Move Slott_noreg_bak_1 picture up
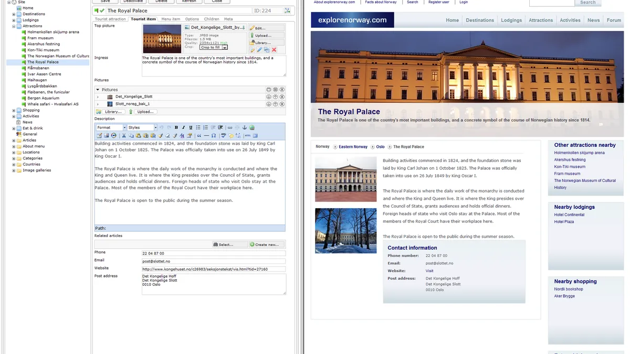Screen dimensions: 630x354 click(x=276, y=104)
